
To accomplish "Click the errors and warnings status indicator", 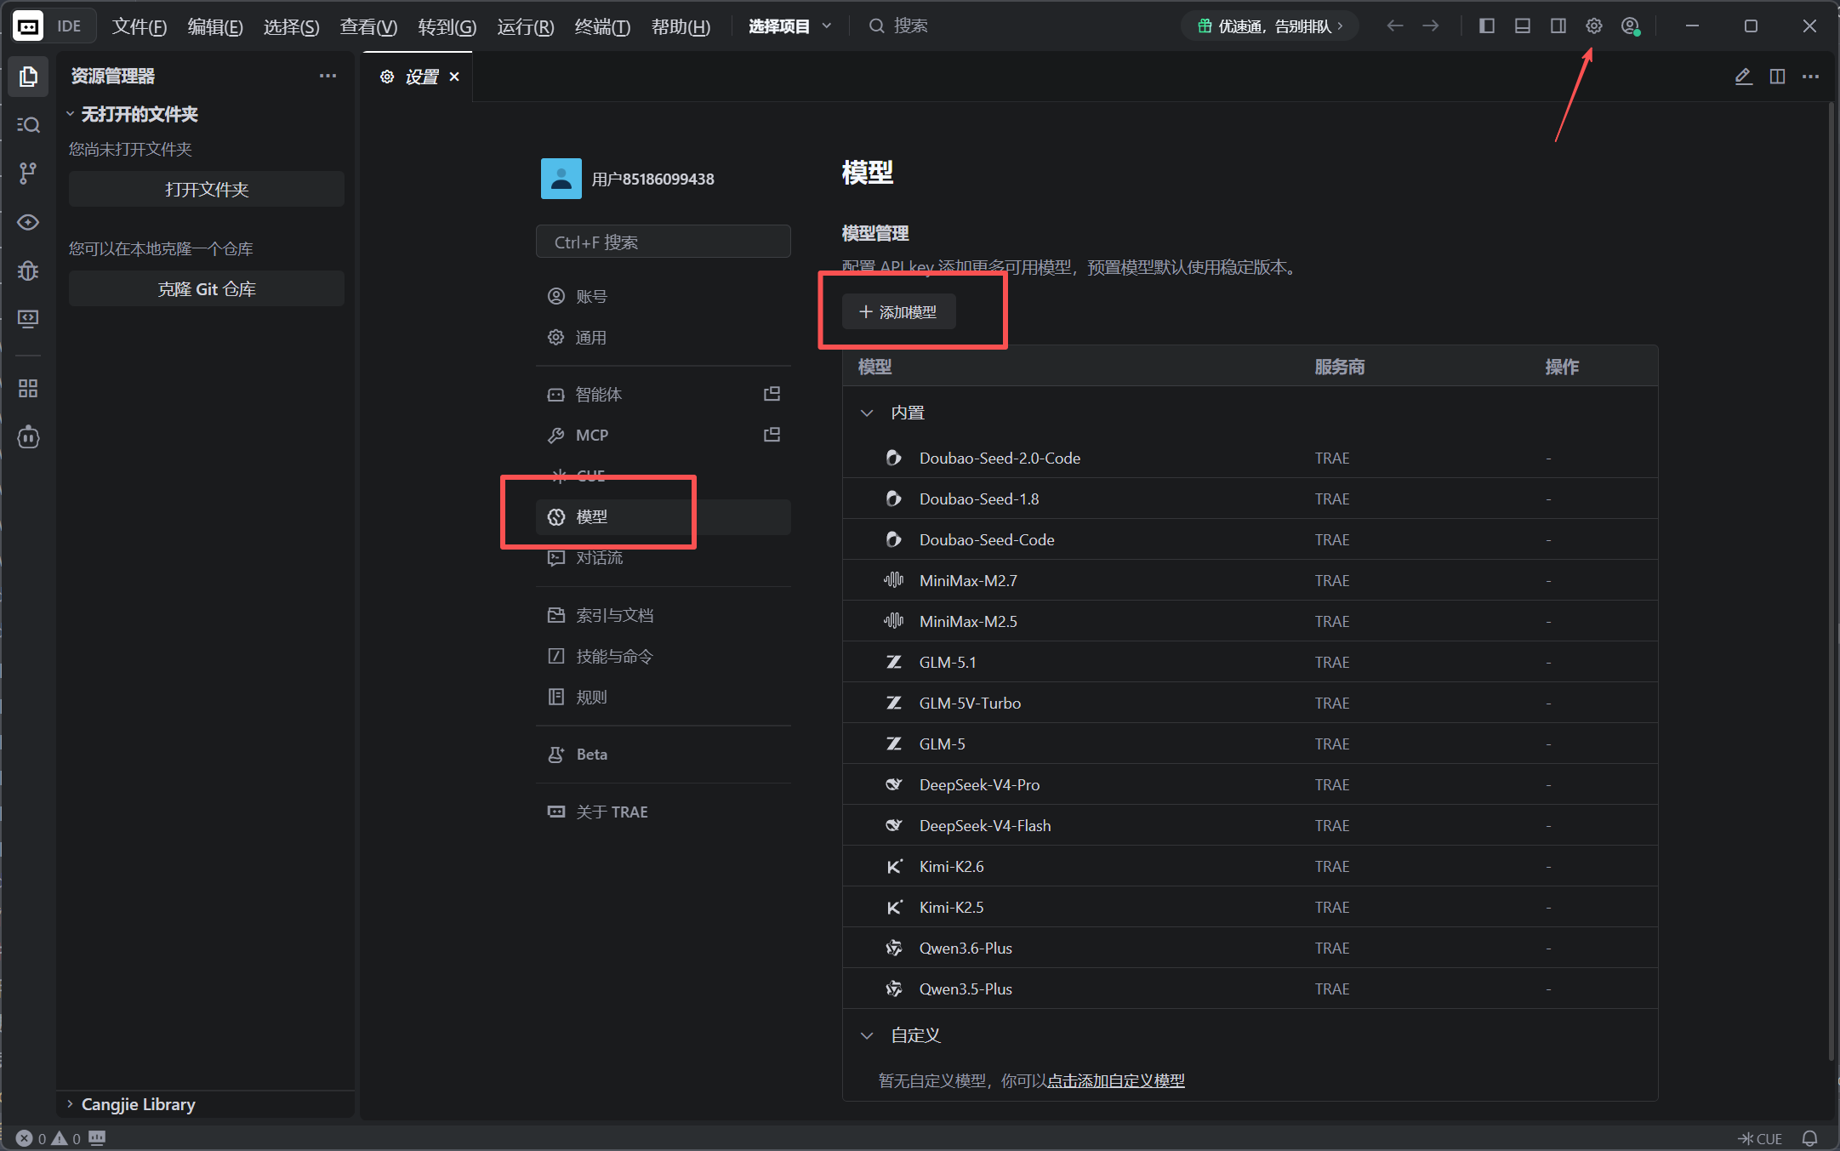I will [48, 1138].
